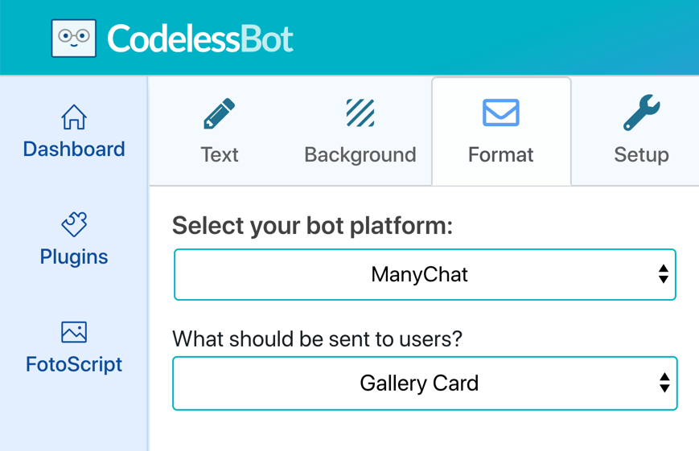Click the envelope Format icon
The height and width of the screenshot is (451, 699).
point(500,113)
